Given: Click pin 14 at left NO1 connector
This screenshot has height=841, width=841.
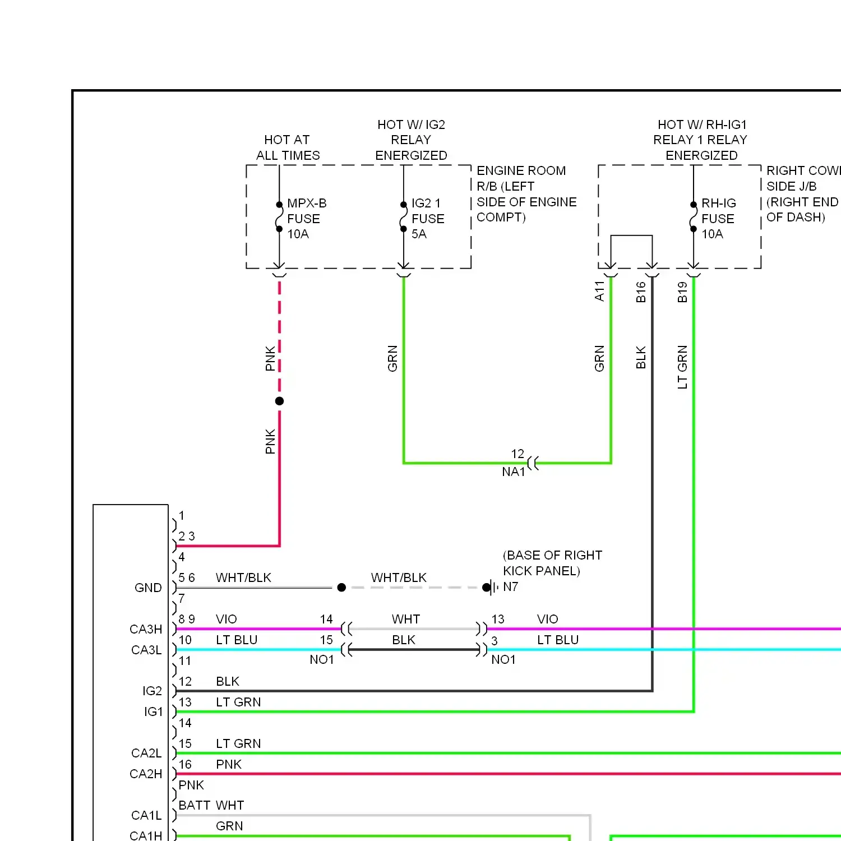Looking at the screenshot, I should tap(326, 619).
